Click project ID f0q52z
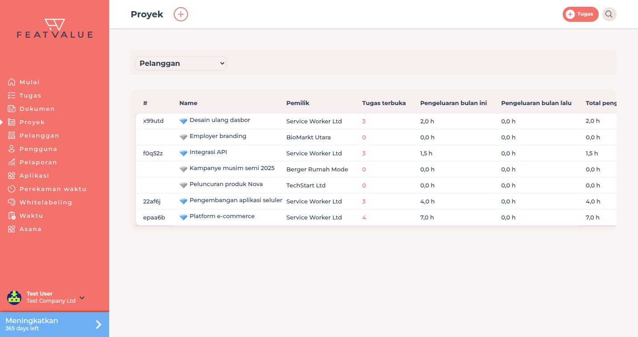638x337 pixels. click(153, 153)
